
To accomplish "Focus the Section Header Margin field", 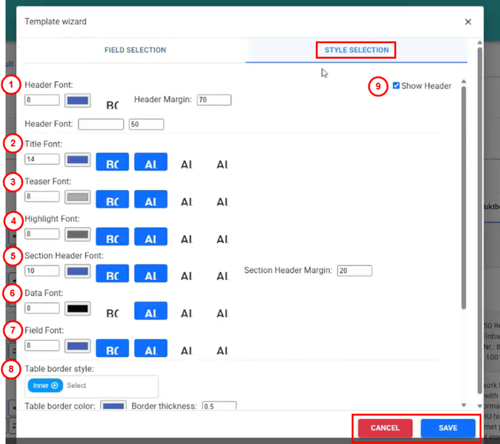I will [x=354, y=271].
